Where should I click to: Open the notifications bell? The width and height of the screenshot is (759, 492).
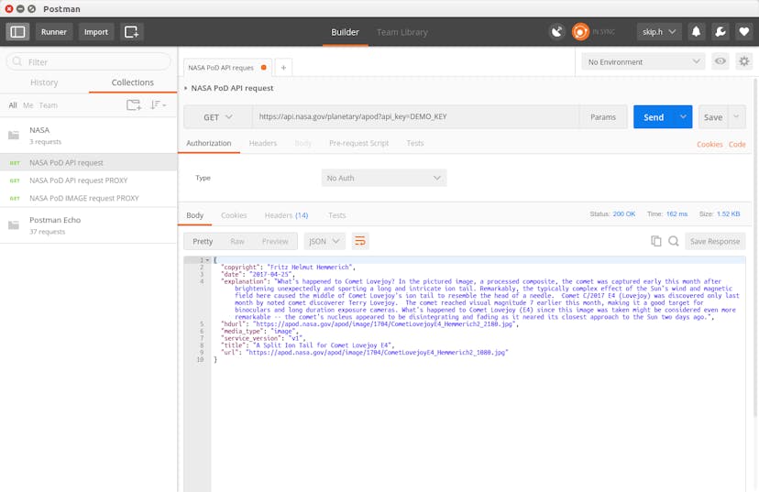696,32
